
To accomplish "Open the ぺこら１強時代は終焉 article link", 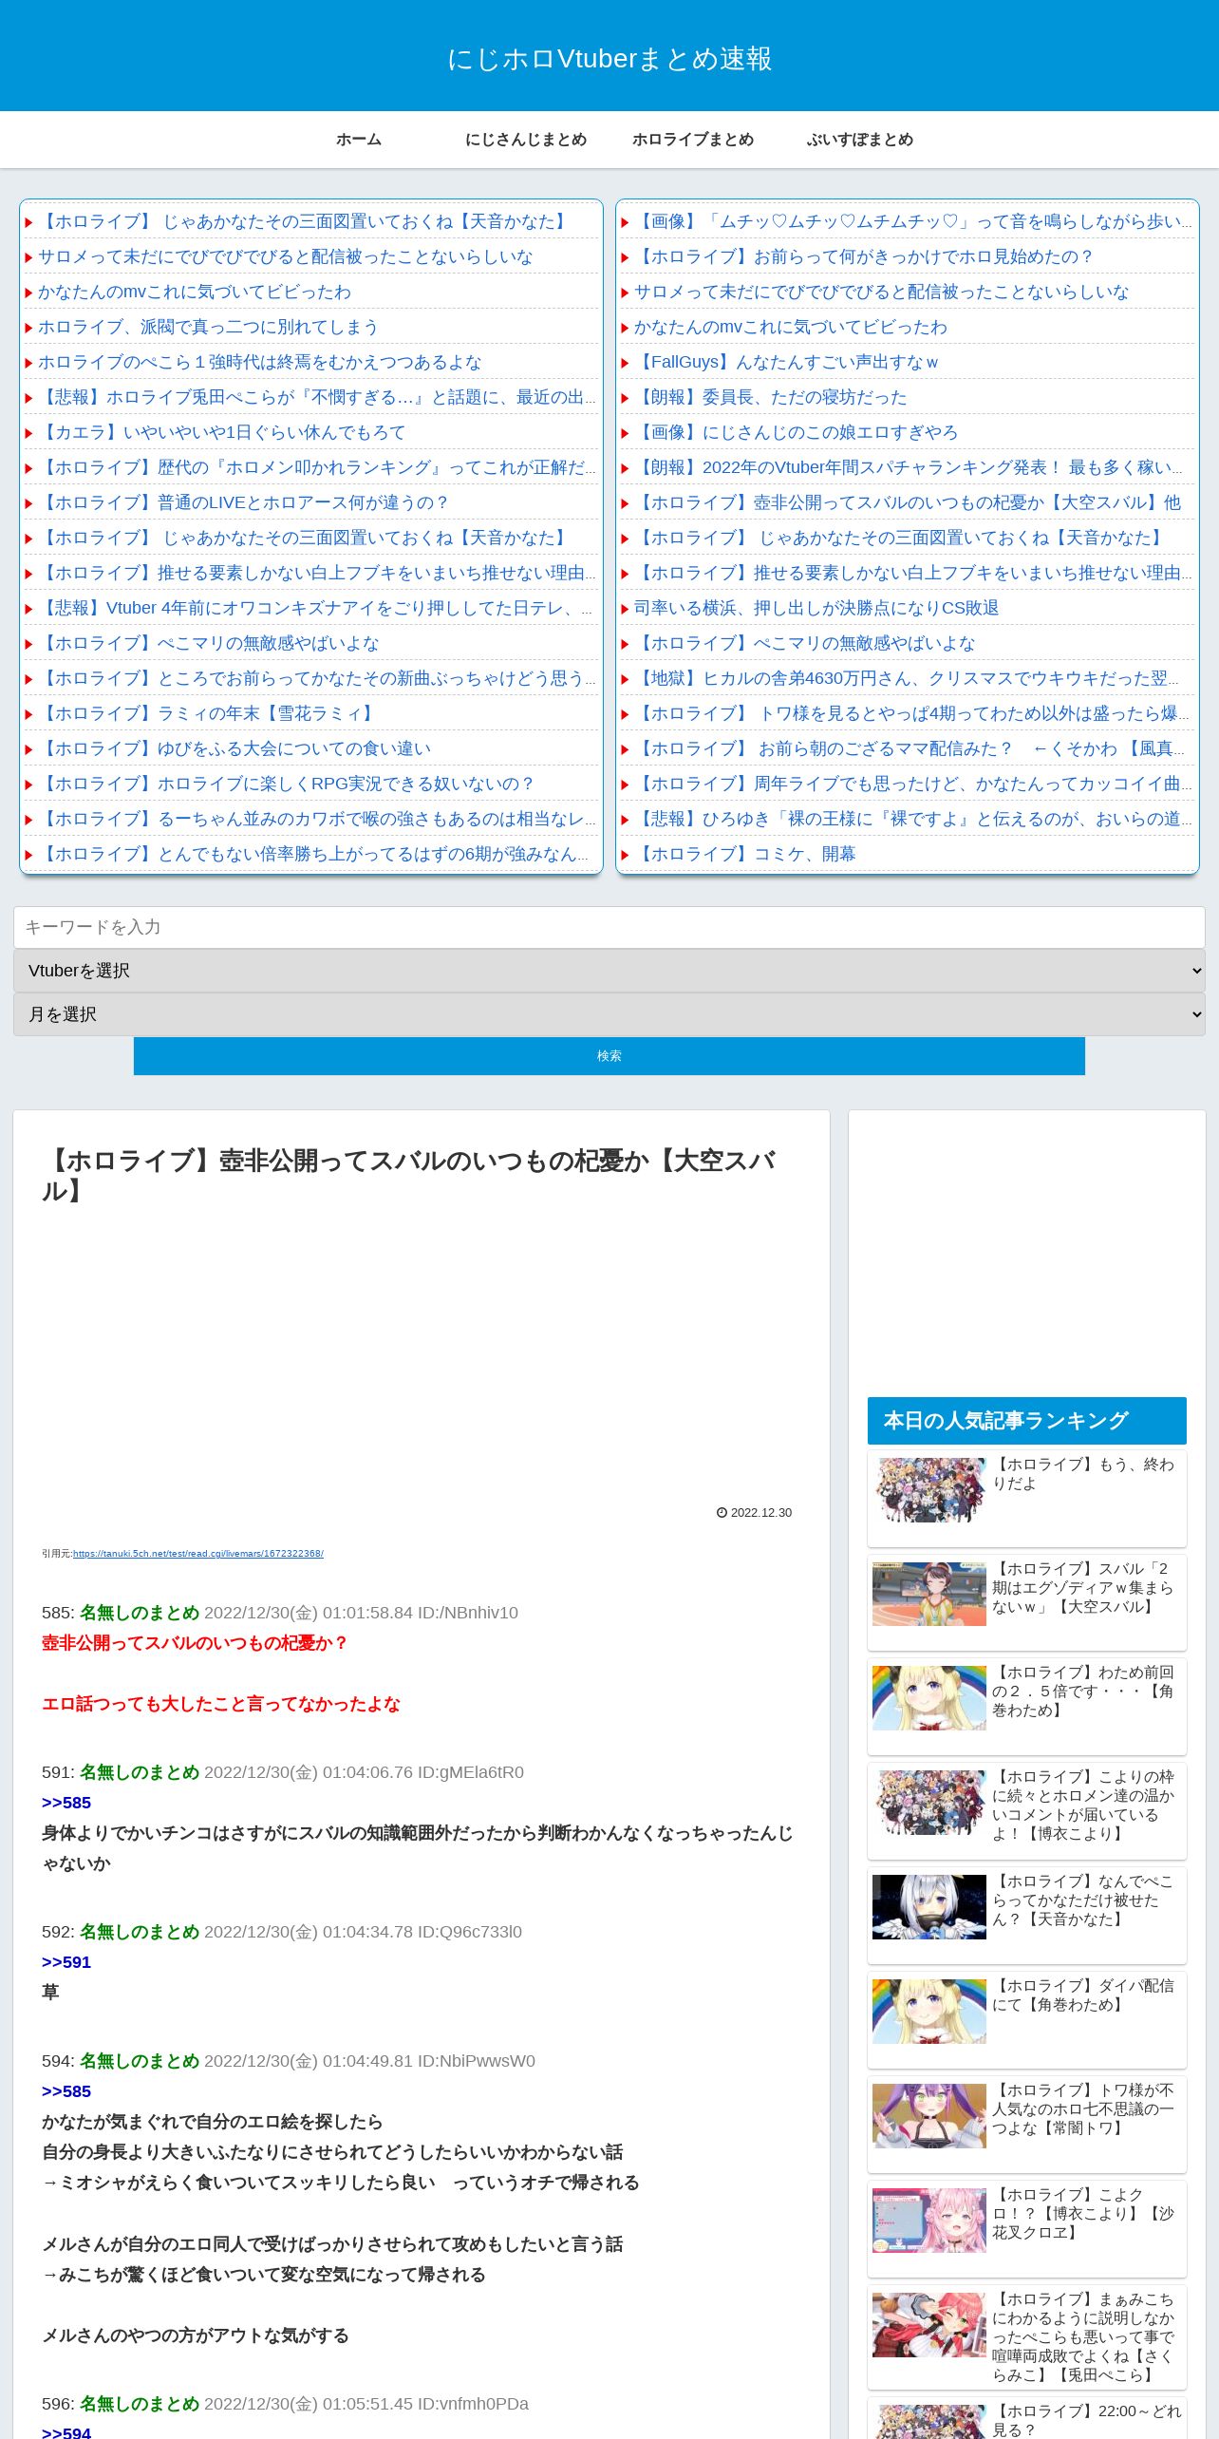I will point(259,362).
